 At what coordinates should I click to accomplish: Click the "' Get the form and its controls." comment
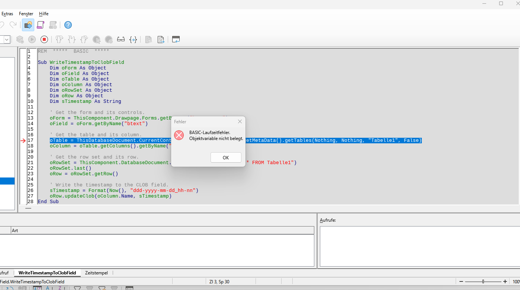[97, 113]
